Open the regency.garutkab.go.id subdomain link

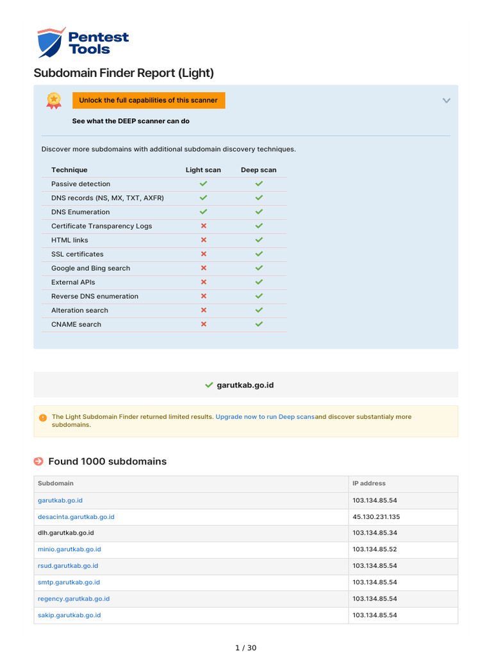tap(74, 599)
